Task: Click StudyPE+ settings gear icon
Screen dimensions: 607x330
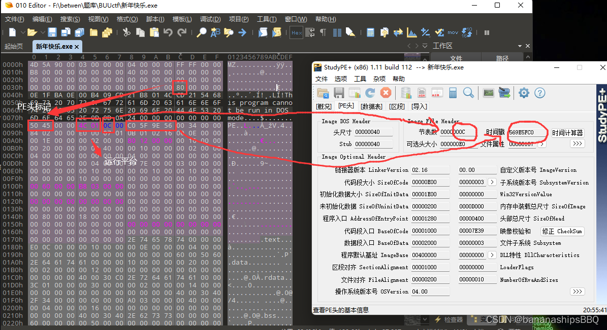Action: [524, 93]
